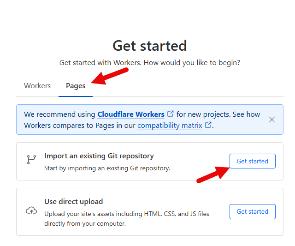The height and width of the screenshot is (246, 295).
Task: Click the red arrow pointing at Pages
Action: [110, 76]
